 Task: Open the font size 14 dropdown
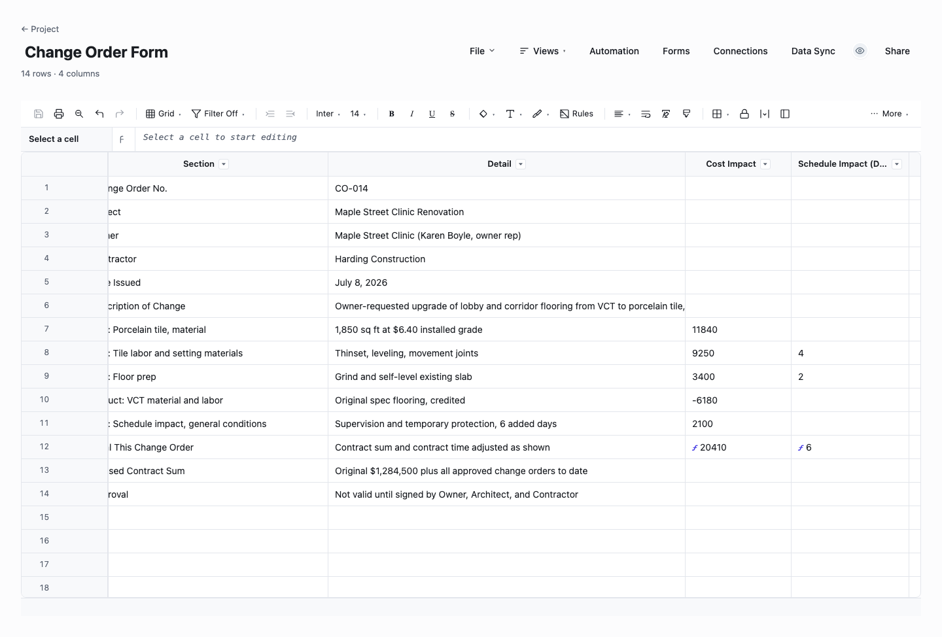(x=358, y=114)
